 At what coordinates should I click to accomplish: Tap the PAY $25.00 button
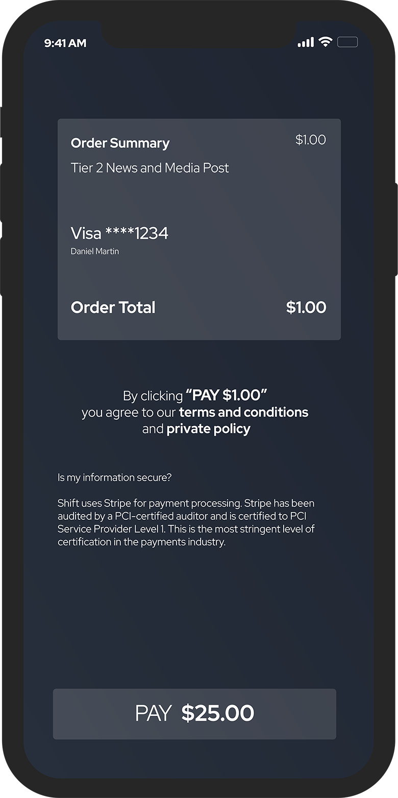[x=194, y=714]
